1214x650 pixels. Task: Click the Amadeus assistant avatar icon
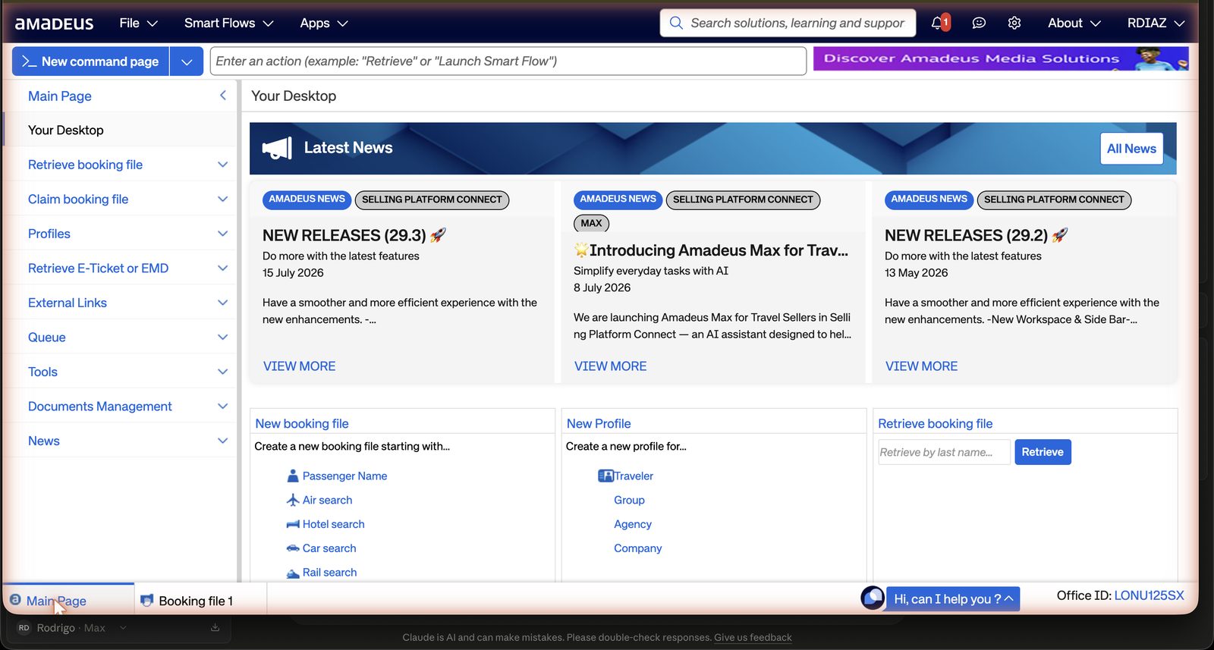tap(873, 598)
